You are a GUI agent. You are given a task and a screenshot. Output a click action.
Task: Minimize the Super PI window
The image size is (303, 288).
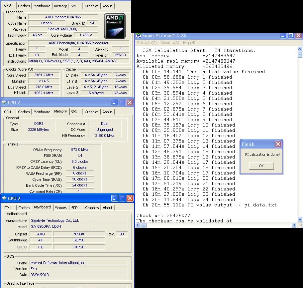[x=283, y=35]
